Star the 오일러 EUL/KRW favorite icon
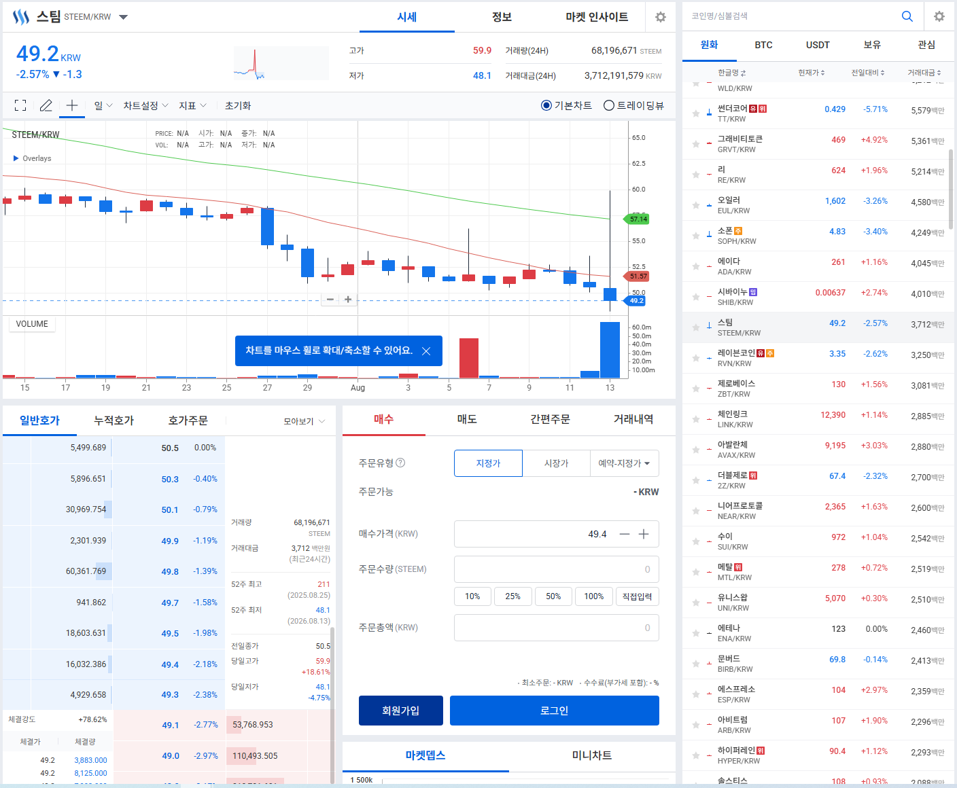The height and width of the screenshot is (788, 957). click(x=696, y=205)
